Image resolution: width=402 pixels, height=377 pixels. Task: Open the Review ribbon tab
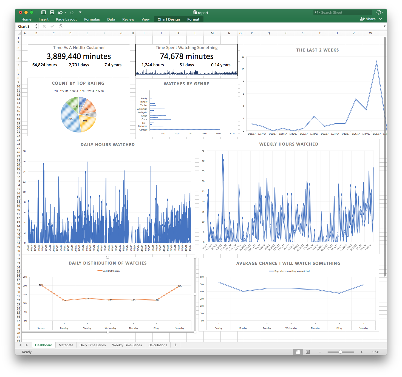pos(128,19)
